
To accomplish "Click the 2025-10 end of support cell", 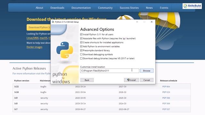I will coord(122,98).
